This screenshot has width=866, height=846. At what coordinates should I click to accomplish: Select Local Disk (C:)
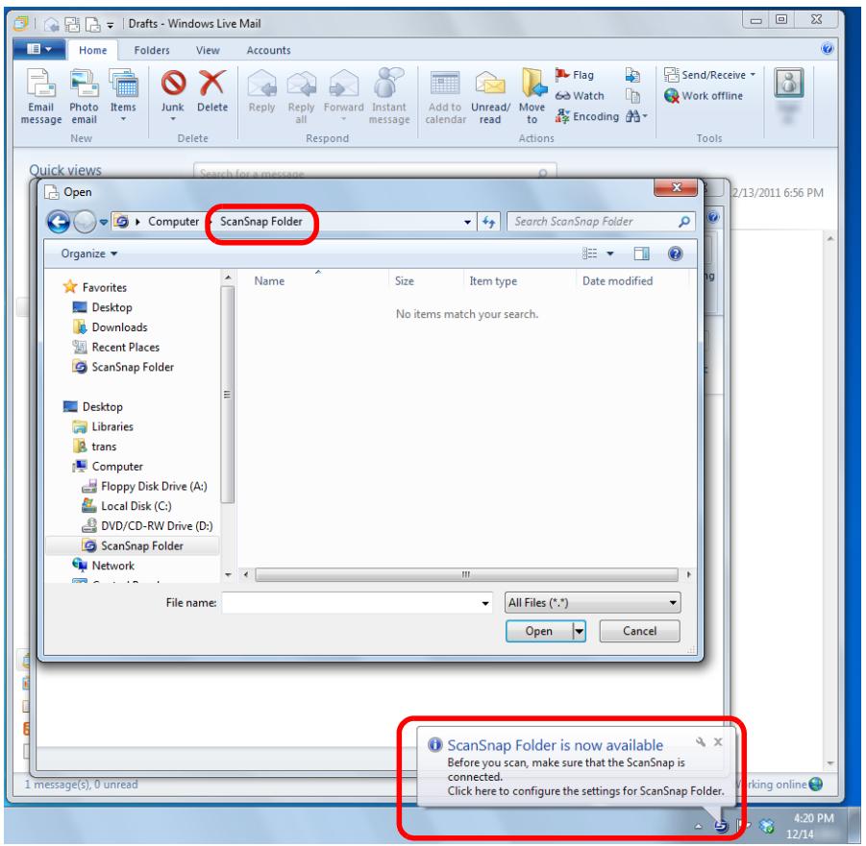pos(127,506)
